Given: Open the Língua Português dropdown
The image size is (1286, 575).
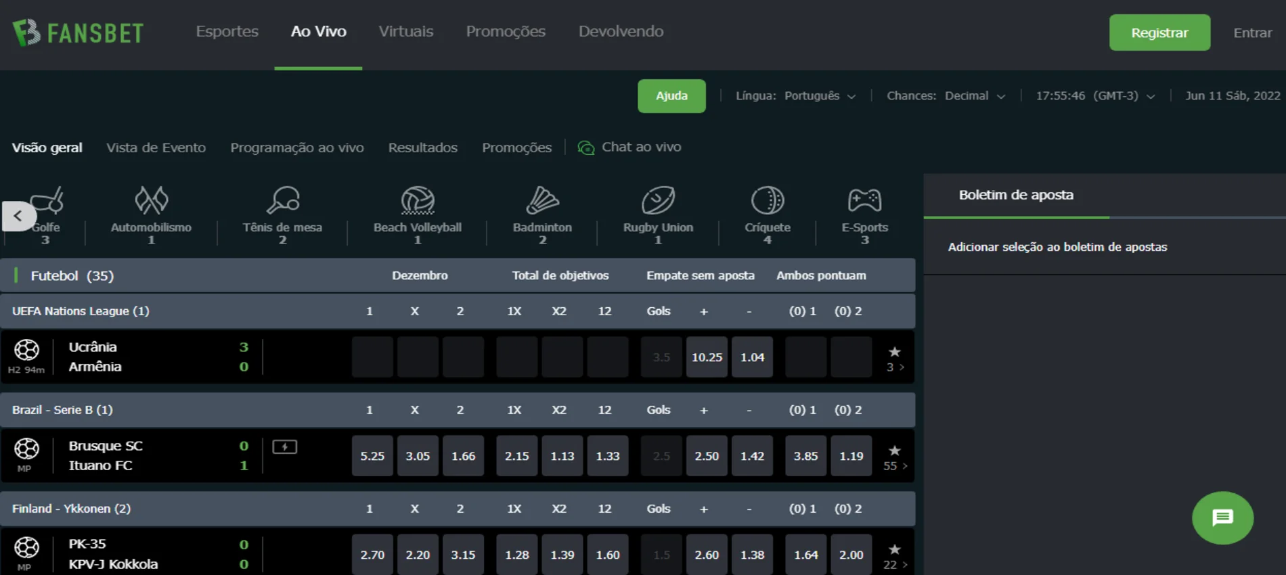Looking at the screenshot, I should 796,96.
